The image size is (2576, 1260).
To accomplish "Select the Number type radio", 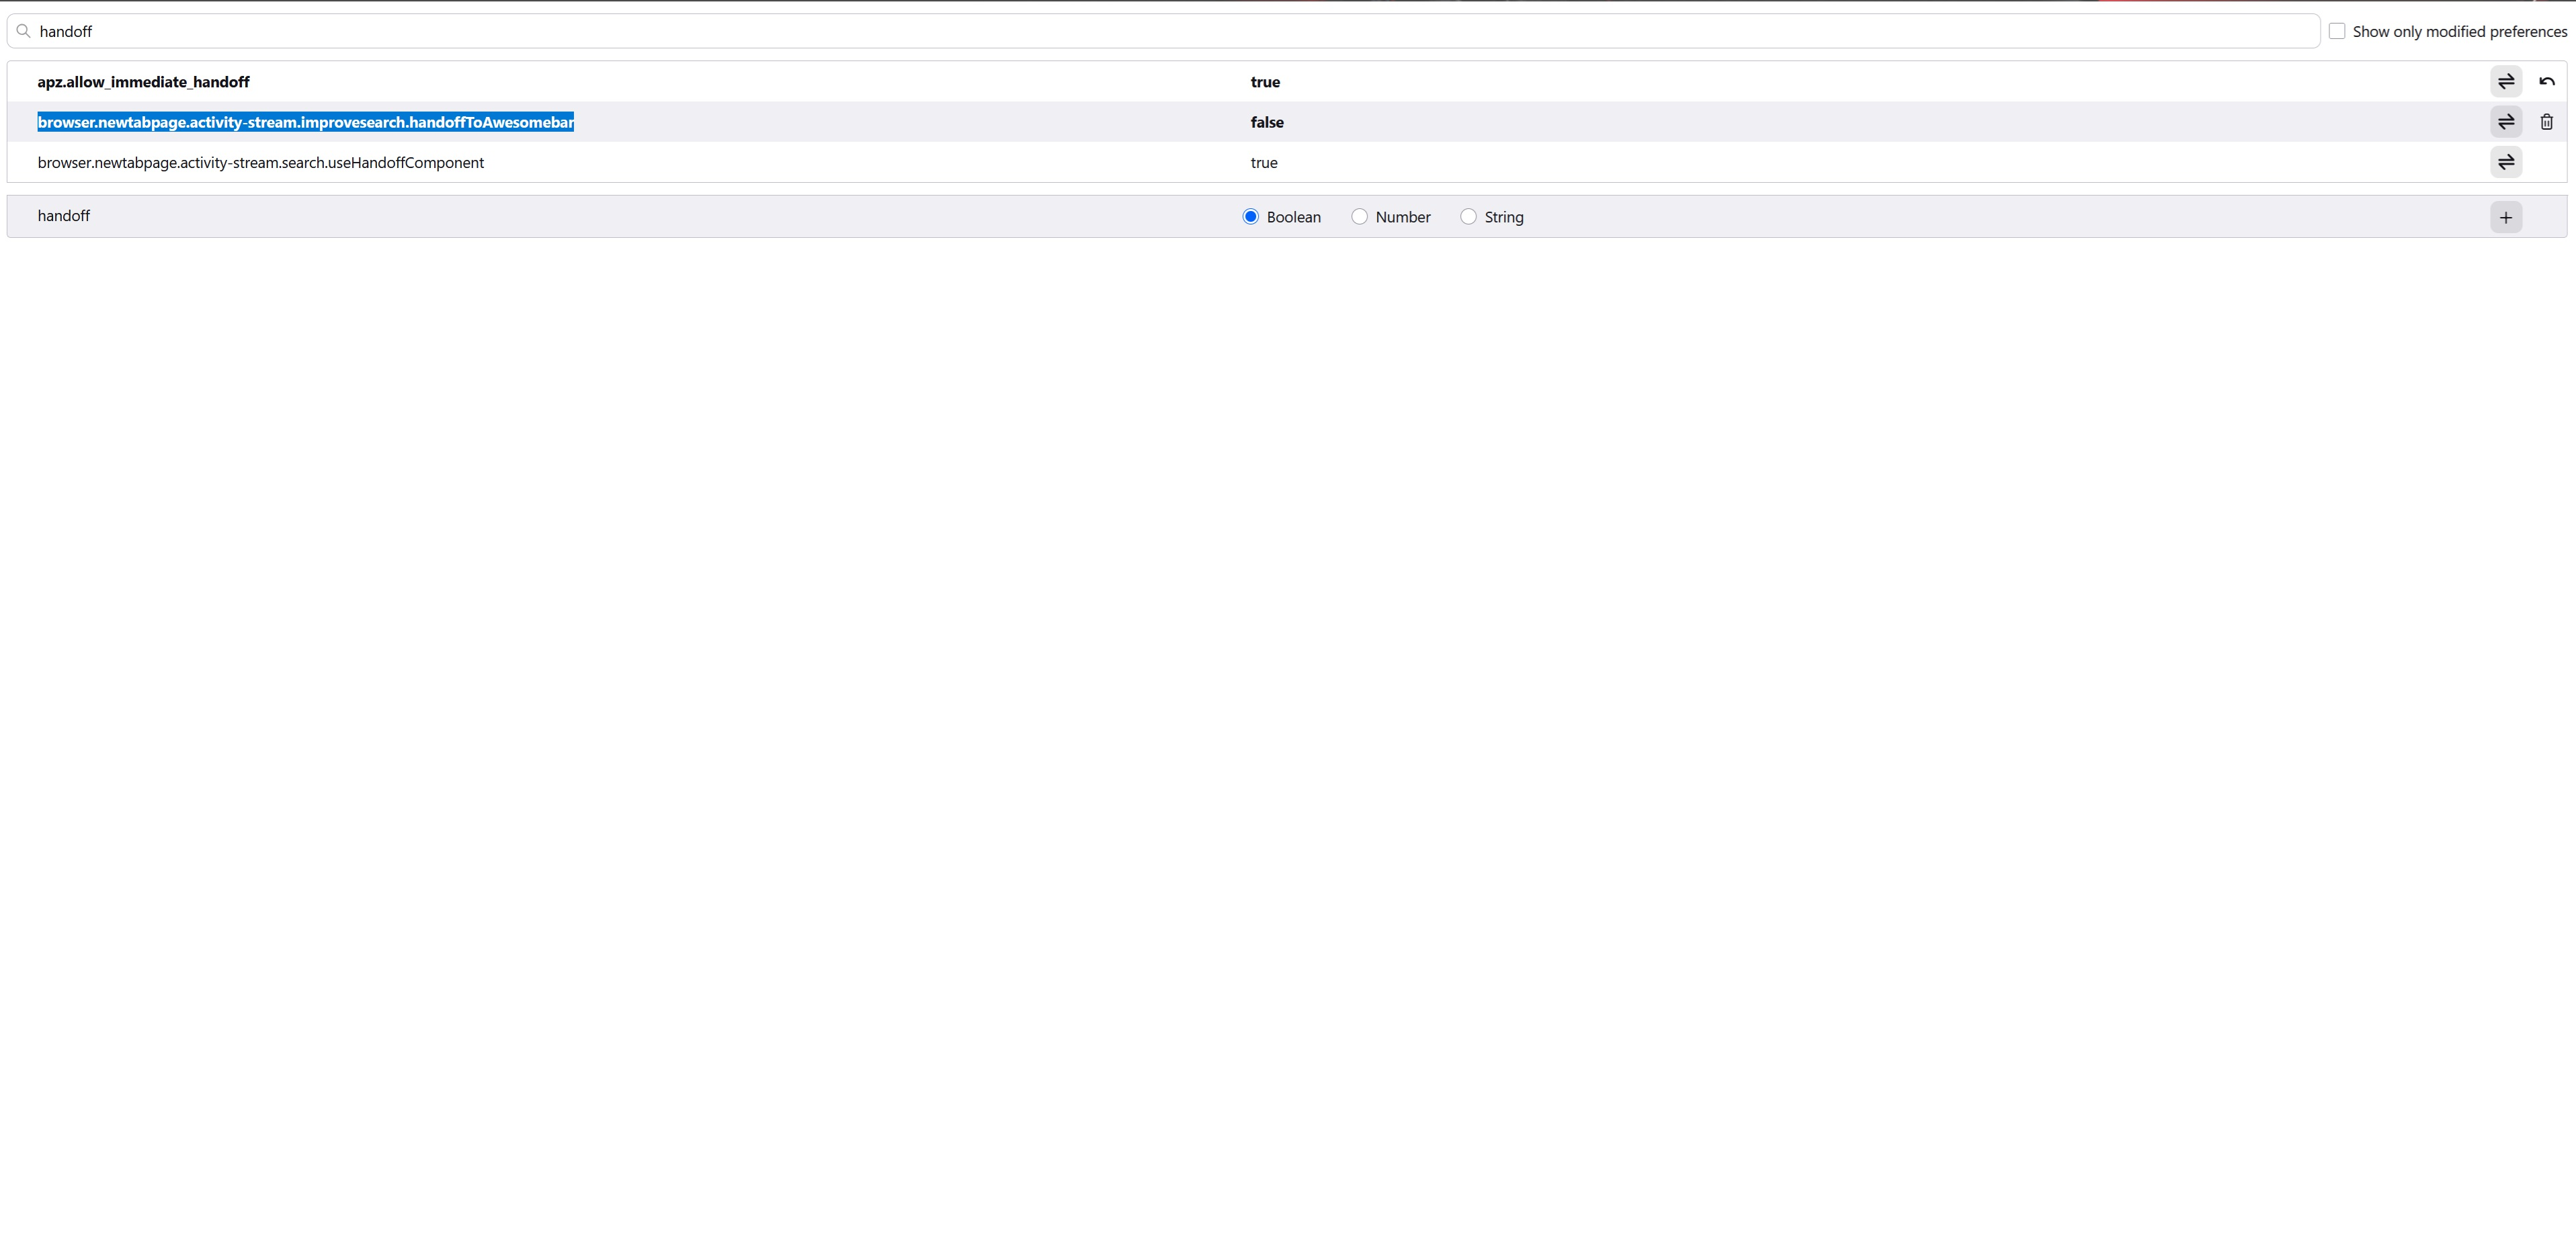I will (x=1359, y=217).
